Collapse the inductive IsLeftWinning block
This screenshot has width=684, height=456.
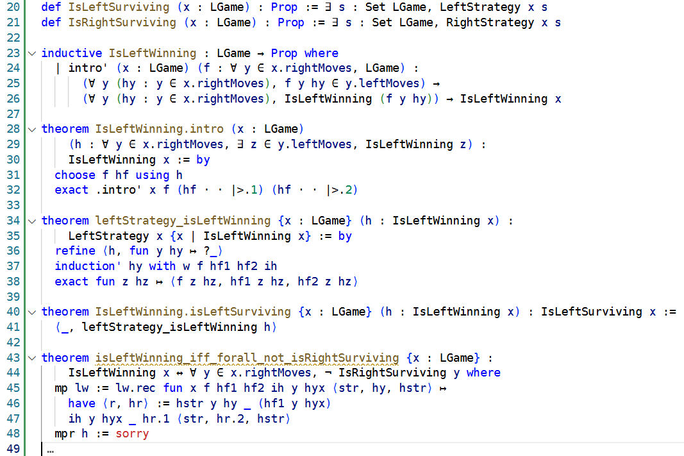[x=32, y=53]
